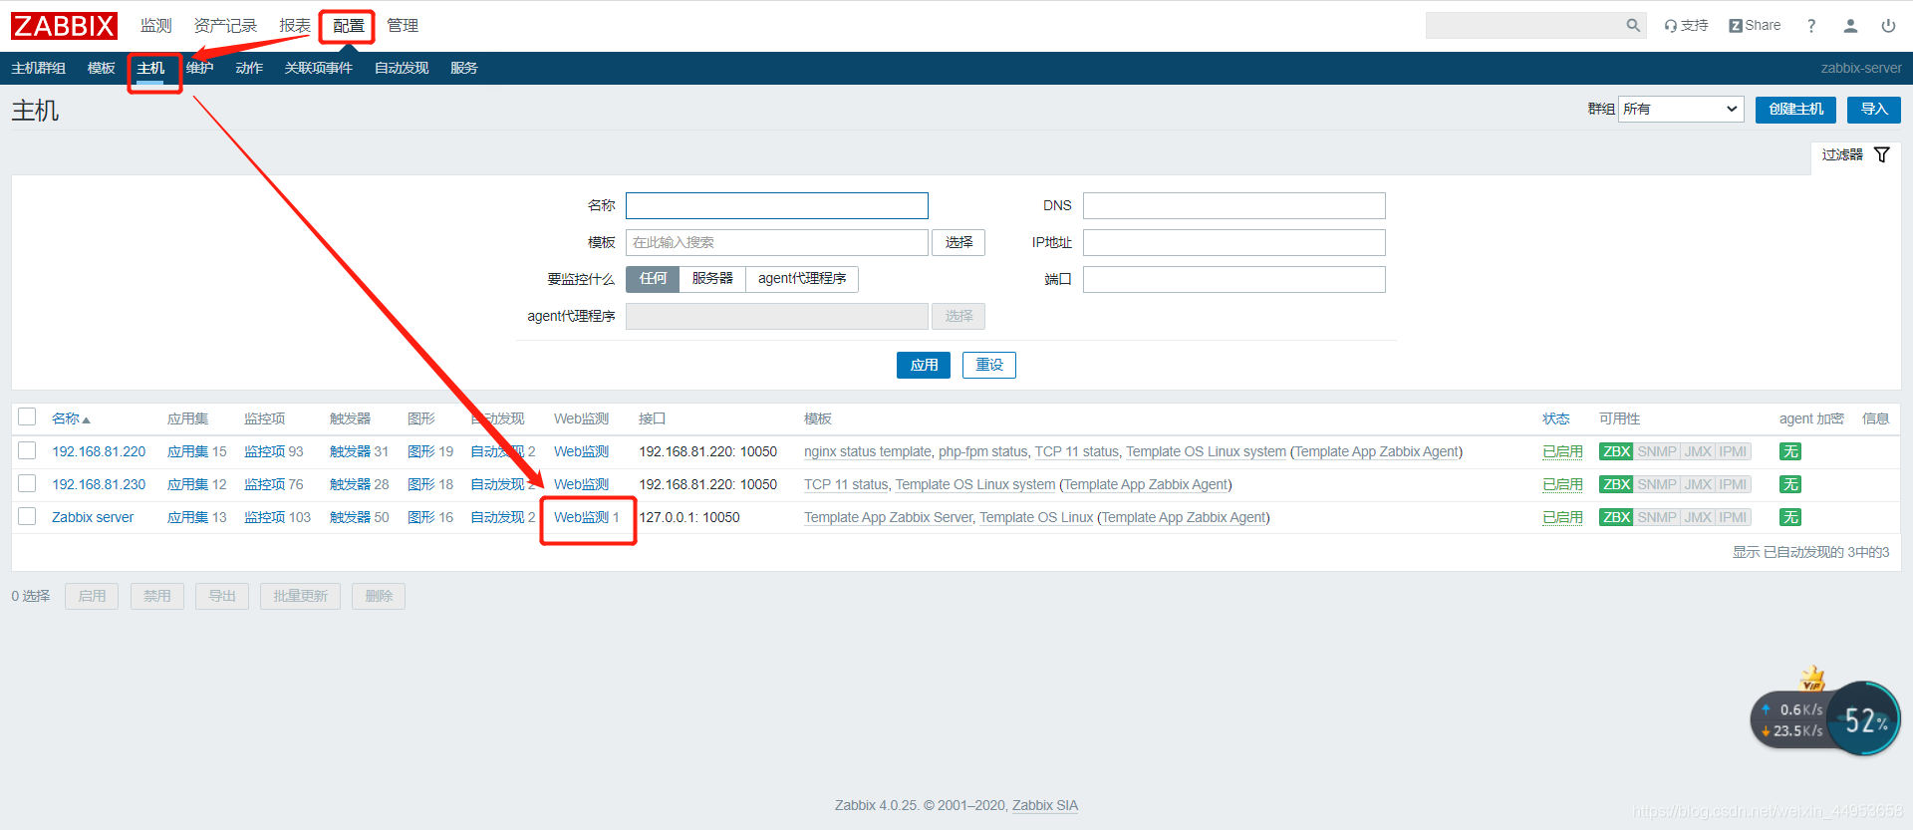Viewport: 1913px width, 830px height.
Task: Go to 维护 submenu
Action: tap(199, 69)
